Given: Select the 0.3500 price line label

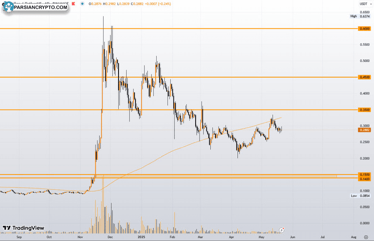Looking at the screenshot, I should tap(364, 110).
